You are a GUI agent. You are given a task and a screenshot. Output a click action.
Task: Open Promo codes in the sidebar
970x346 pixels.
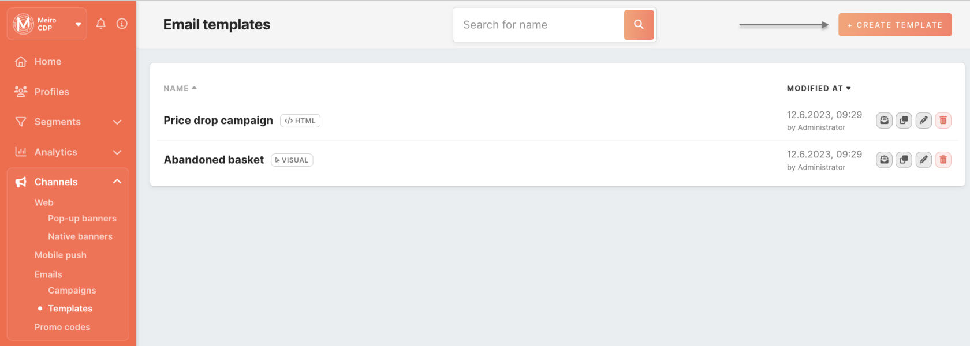(x=62, y=327)
